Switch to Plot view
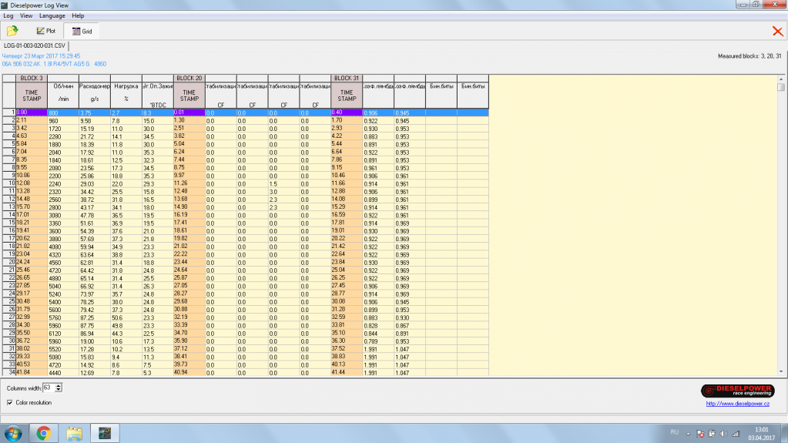The width and height of the screenshot is (788, 443). (x=45, y=32)
